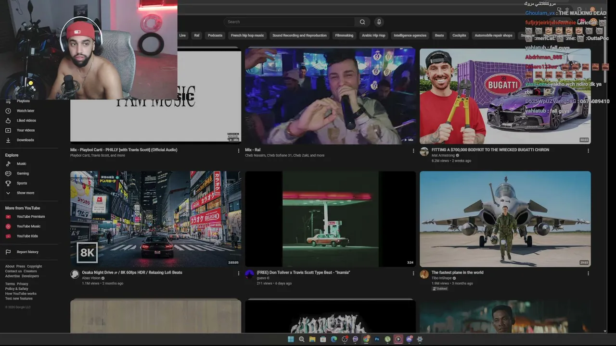
Task: Open the title "Mix - Playboi Carti - PHILLY"
Action: coord(124,150)
